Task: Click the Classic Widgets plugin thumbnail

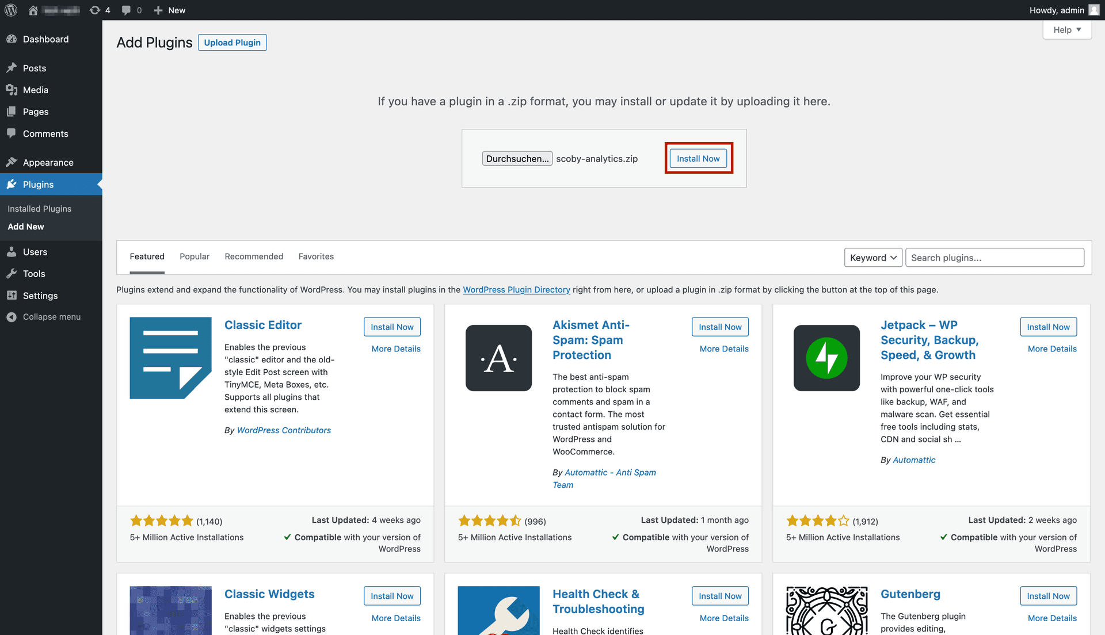Action: click(170, 610)
